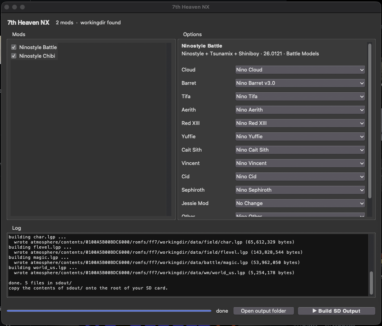Screen dimensions: 382x326
Task: Open the Yuffie model dropdown
Action: pos(300,137)
